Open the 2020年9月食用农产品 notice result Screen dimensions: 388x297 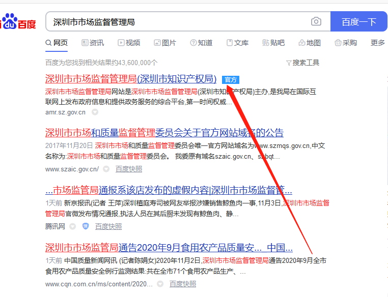(x=169, y=248)
